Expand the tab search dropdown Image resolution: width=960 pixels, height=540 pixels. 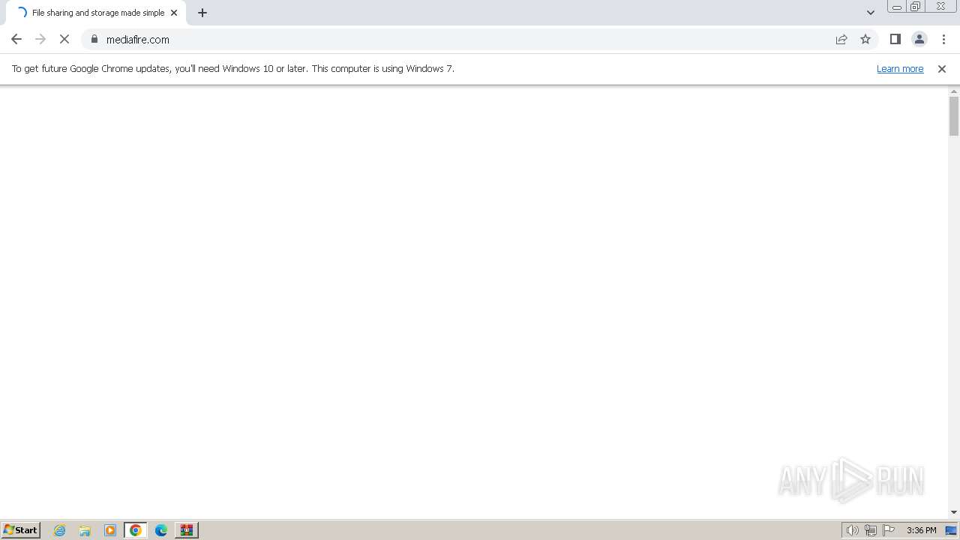[871, 13]
